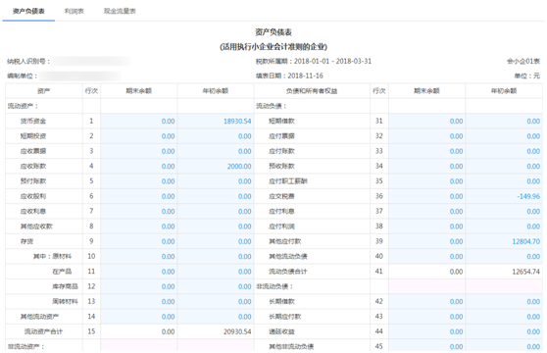Edit 货币资金 年初余额 value 18930.54
Screen dimensions: 547x353
(216, 121)
